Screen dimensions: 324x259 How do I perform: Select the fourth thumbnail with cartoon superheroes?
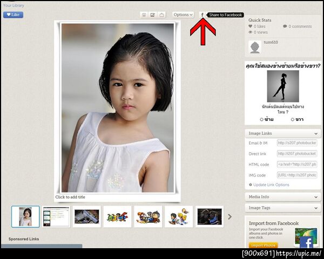tap(117, 217)
